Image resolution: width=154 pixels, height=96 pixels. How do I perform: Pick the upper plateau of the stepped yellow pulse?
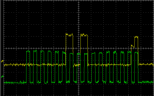pos(136,37)
